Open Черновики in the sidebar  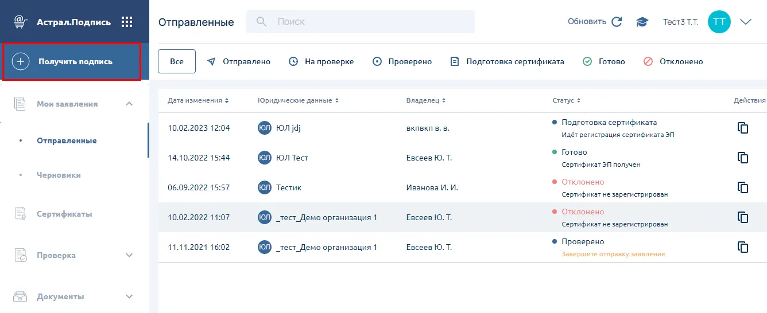pos(59,175)
